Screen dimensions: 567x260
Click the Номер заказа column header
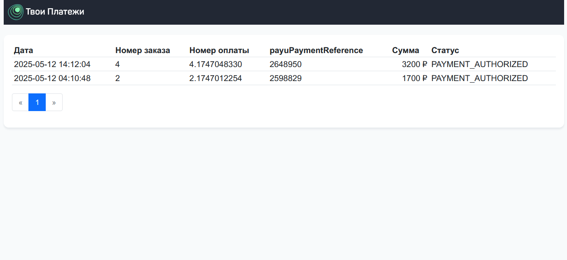click(x=143, y=50)
